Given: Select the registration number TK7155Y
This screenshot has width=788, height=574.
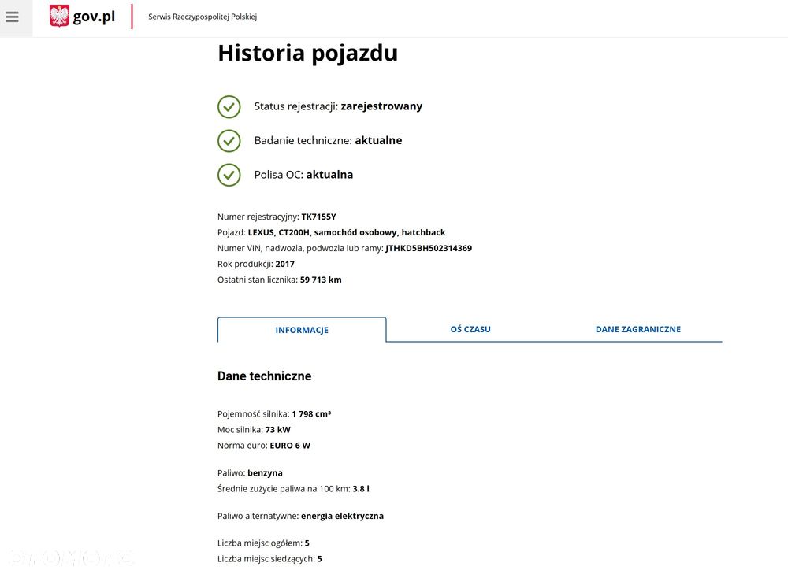Looking at the screenshot, I should coord(318,217).
